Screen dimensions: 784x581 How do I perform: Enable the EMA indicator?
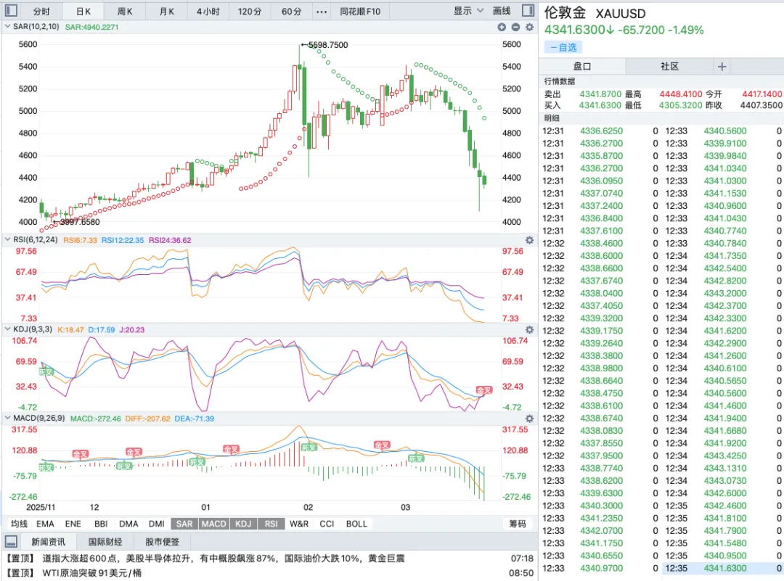[45, 524]
